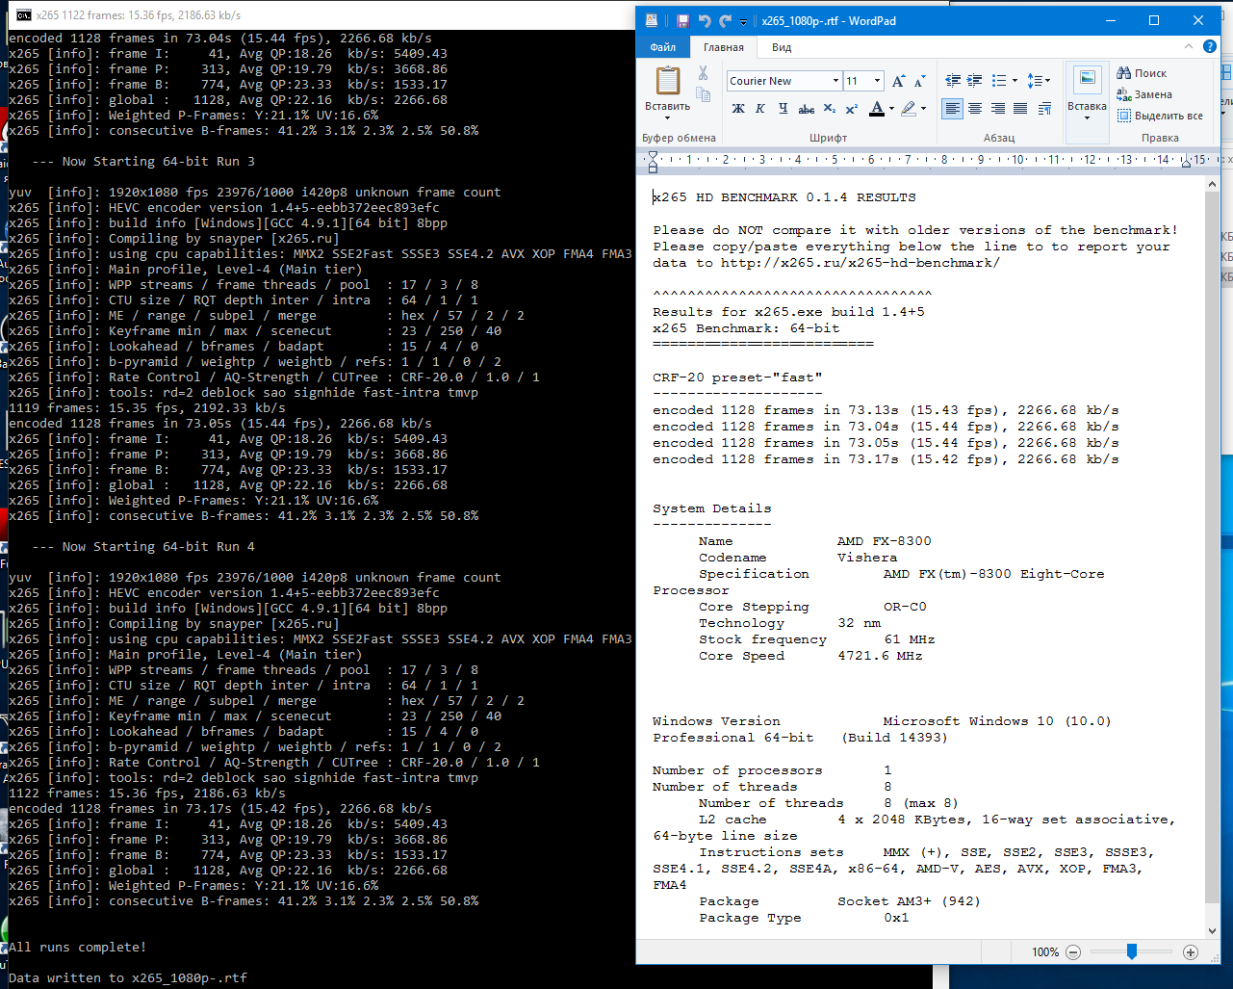Viewport: 1233px width, 989px height.
Task: Click the document scrollbar down arrow
Action: [x=1212, y=931]
